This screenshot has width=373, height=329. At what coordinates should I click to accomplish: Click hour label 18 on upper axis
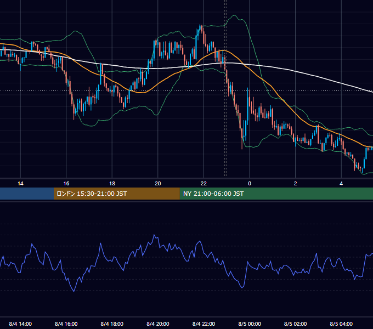(112, 184)
